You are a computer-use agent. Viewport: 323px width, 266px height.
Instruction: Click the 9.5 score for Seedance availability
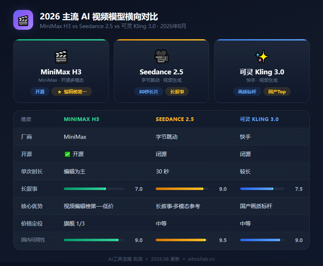coord(223,240)
